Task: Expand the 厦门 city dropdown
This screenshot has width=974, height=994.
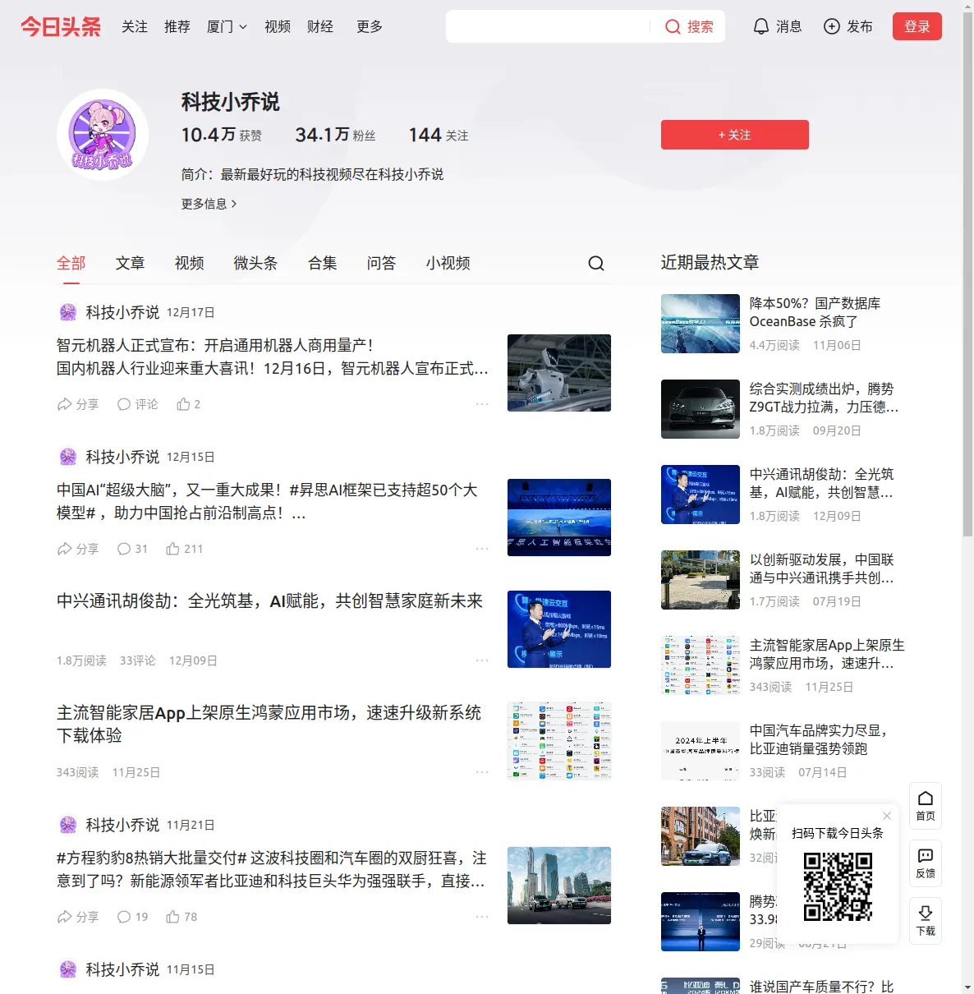Action: point(227,26)
